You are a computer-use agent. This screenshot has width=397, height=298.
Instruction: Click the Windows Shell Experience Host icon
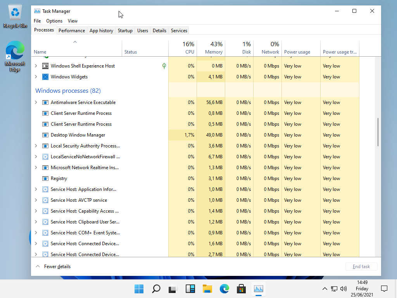[x=45, y=66]
